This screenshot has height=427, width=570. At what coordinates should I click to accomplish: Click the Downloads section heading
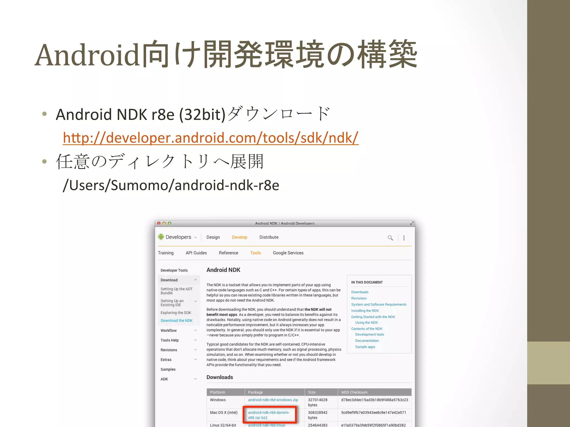[220, 377]
